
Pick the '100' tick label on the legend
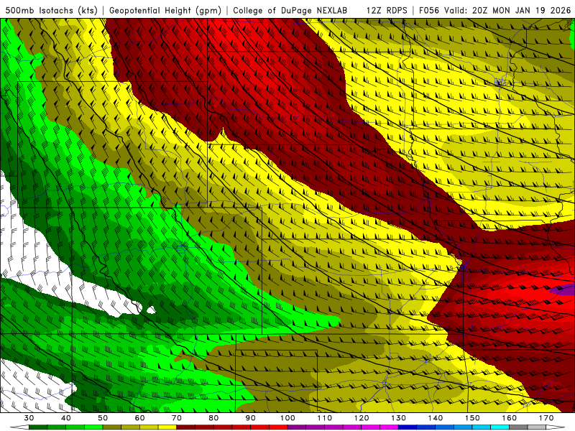coord(287,418)
